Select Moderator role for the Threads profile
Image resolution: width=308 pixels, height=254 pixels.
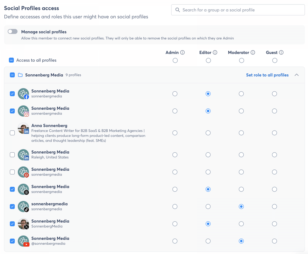[x=241, y=189]
